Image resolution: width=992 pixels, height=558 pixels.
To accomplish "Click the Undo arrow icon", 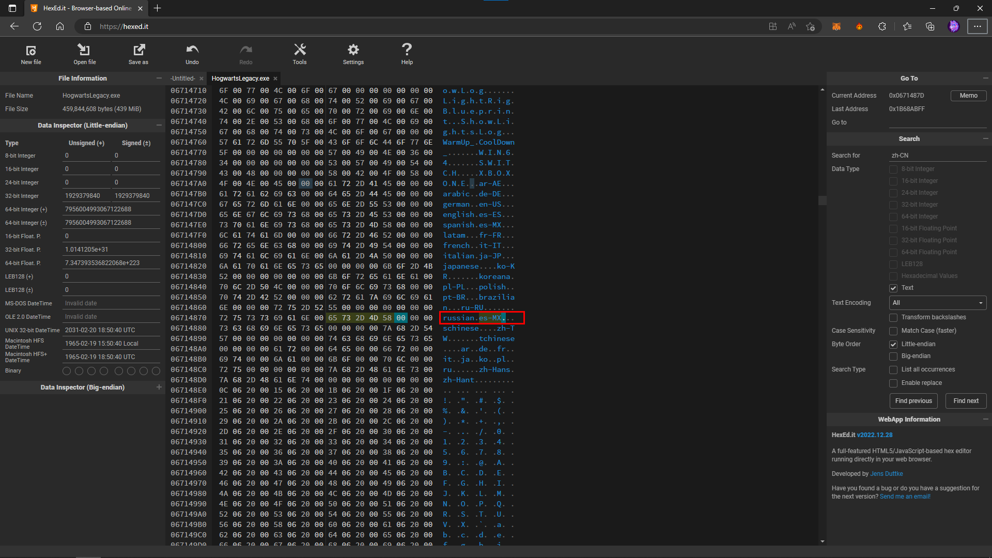I will pyautogui.click(x=192, y=50).
